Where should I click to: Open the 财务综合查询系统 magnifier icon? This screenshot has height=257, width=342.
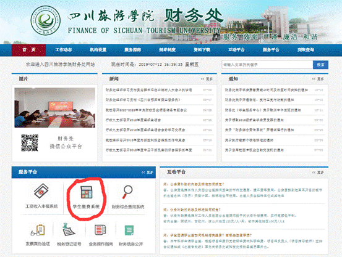tap(127, 192)
